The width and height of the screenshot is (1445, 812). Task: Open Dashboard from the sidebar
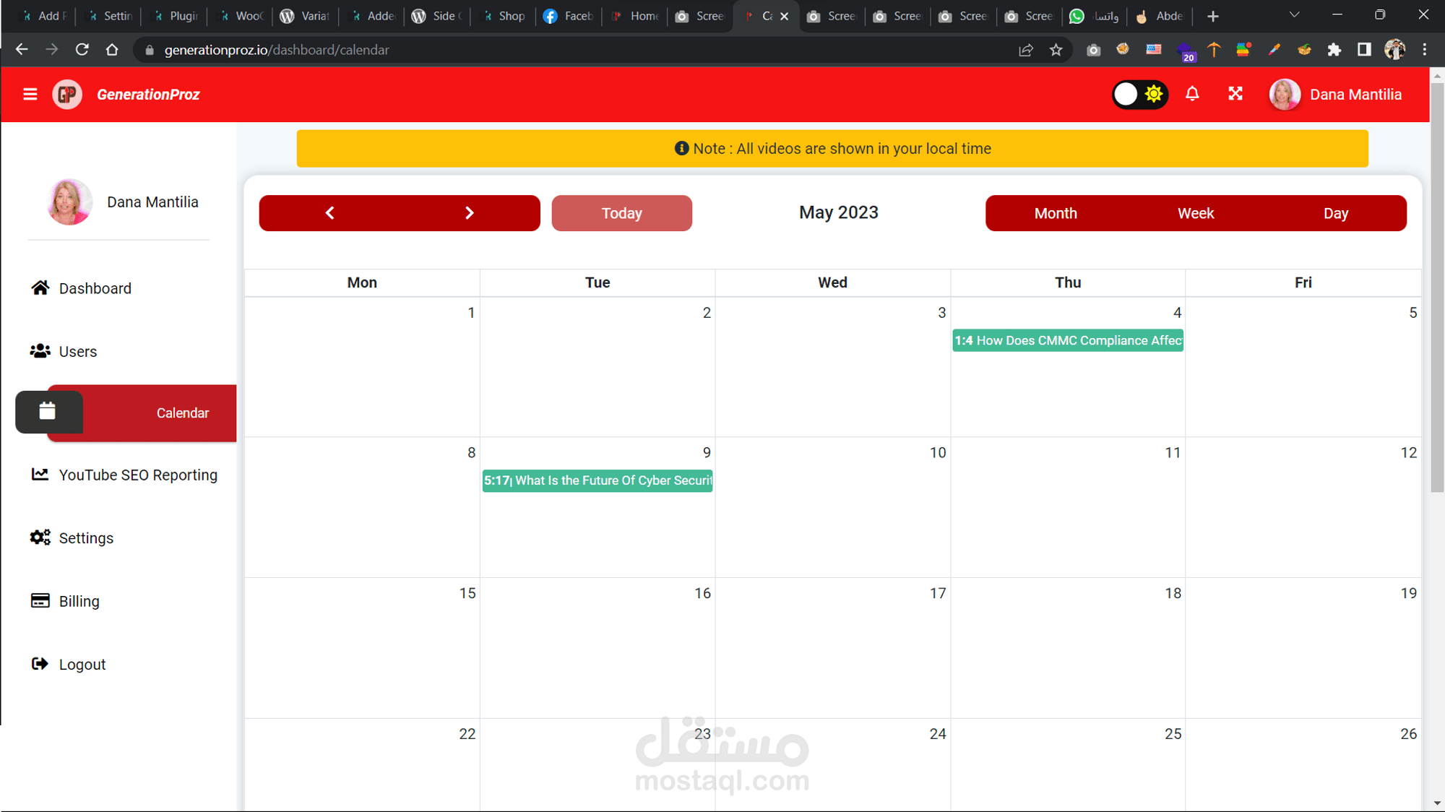click(x=95, y=288)
